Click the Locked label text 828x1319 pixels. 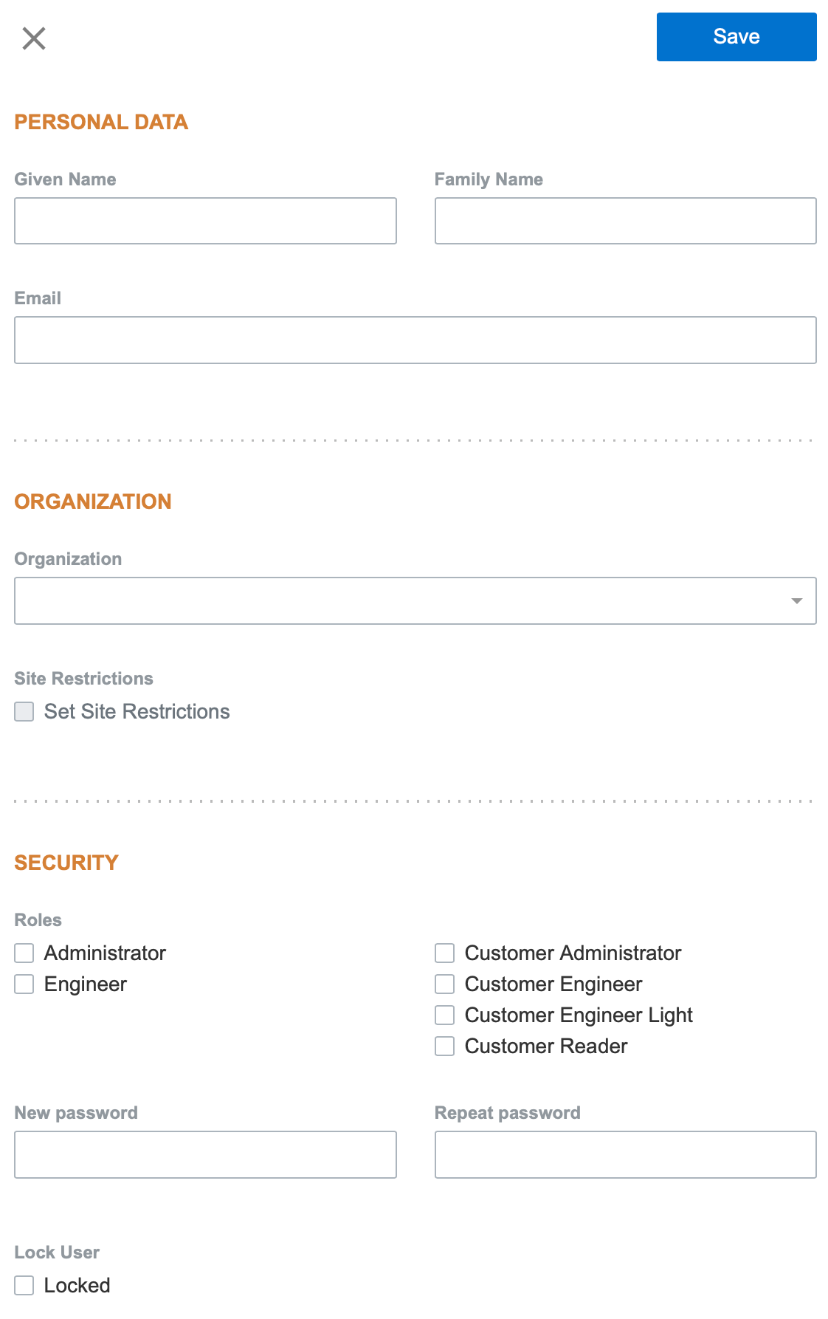(77, 1286)
